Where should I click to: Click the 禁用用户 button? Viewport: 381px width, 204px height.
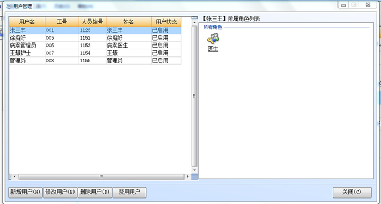point(130,193)
